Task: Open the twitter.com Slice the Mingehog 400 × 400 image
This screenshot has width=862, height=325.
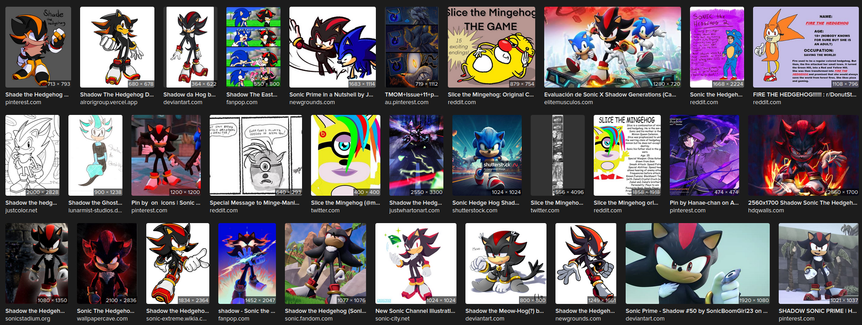Action: coord(346,155)
